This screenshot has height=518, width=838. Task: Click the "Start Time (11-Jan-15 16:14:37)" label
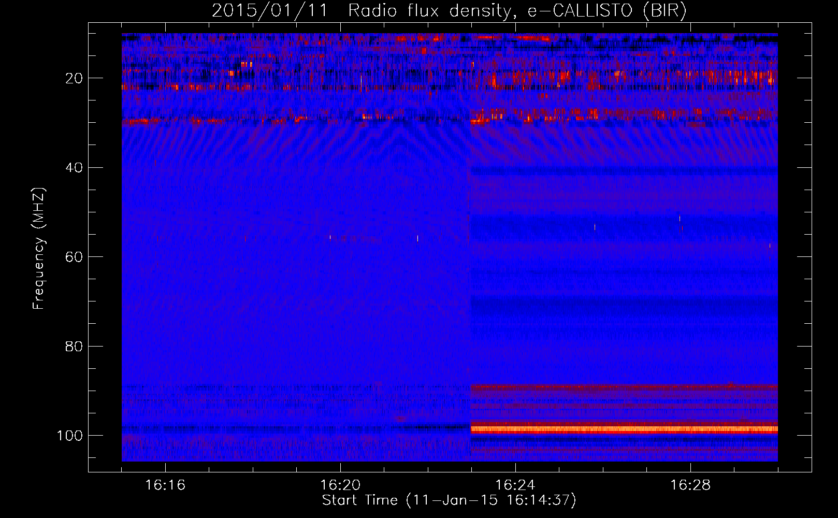[449, 500]
